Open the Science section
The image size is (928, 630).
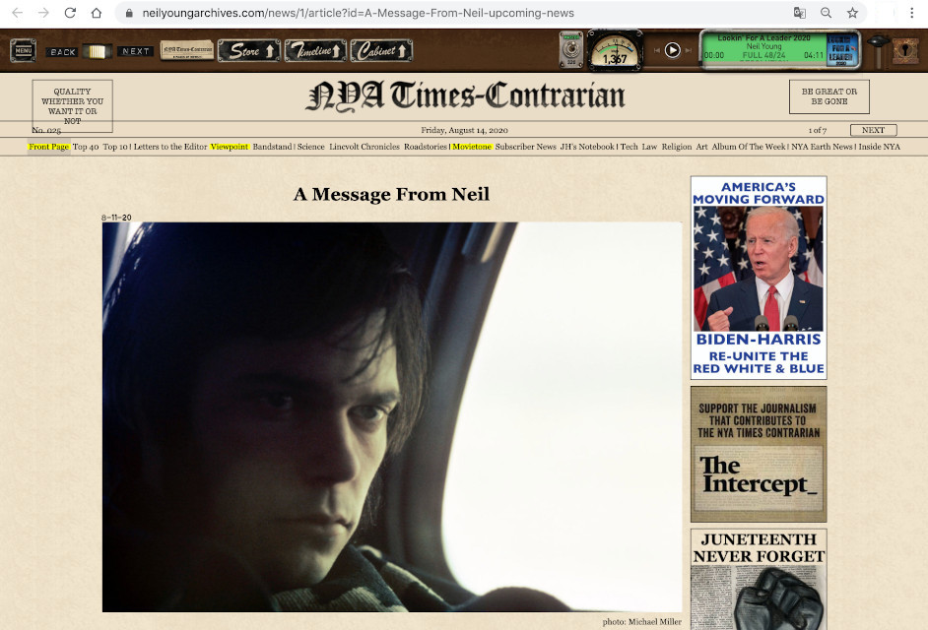(x=310, y=147)
